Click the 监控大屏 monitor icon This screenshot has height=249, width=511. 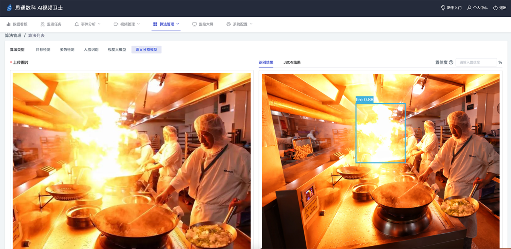point(194,24)
